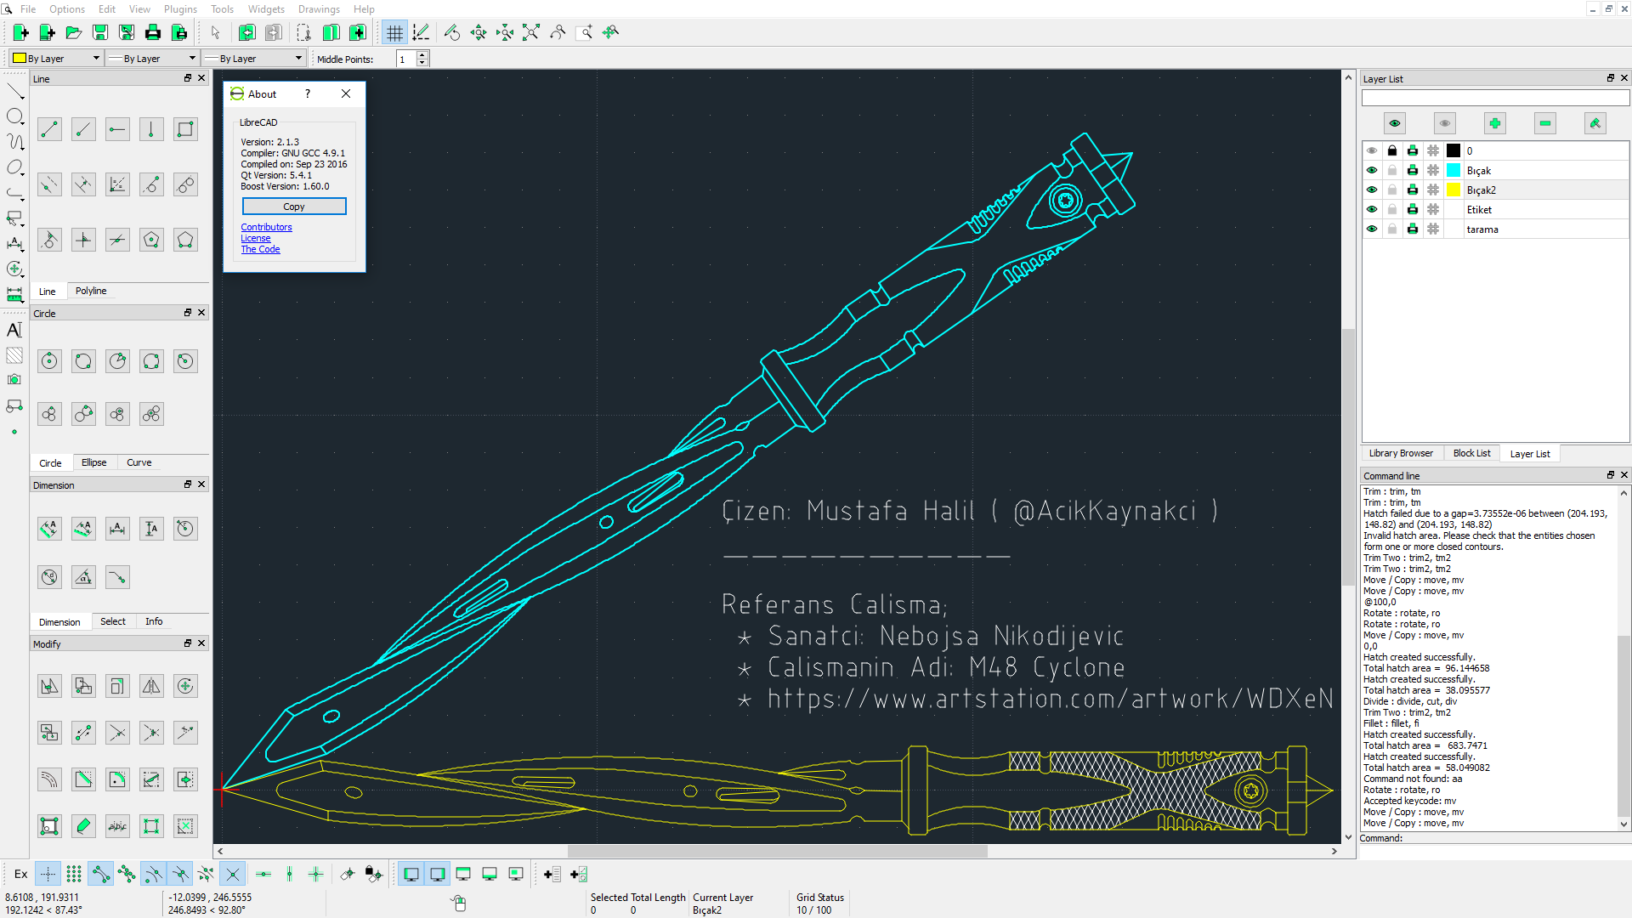
Task: Open the color By Layer dropdown
Action: point(55,58)
